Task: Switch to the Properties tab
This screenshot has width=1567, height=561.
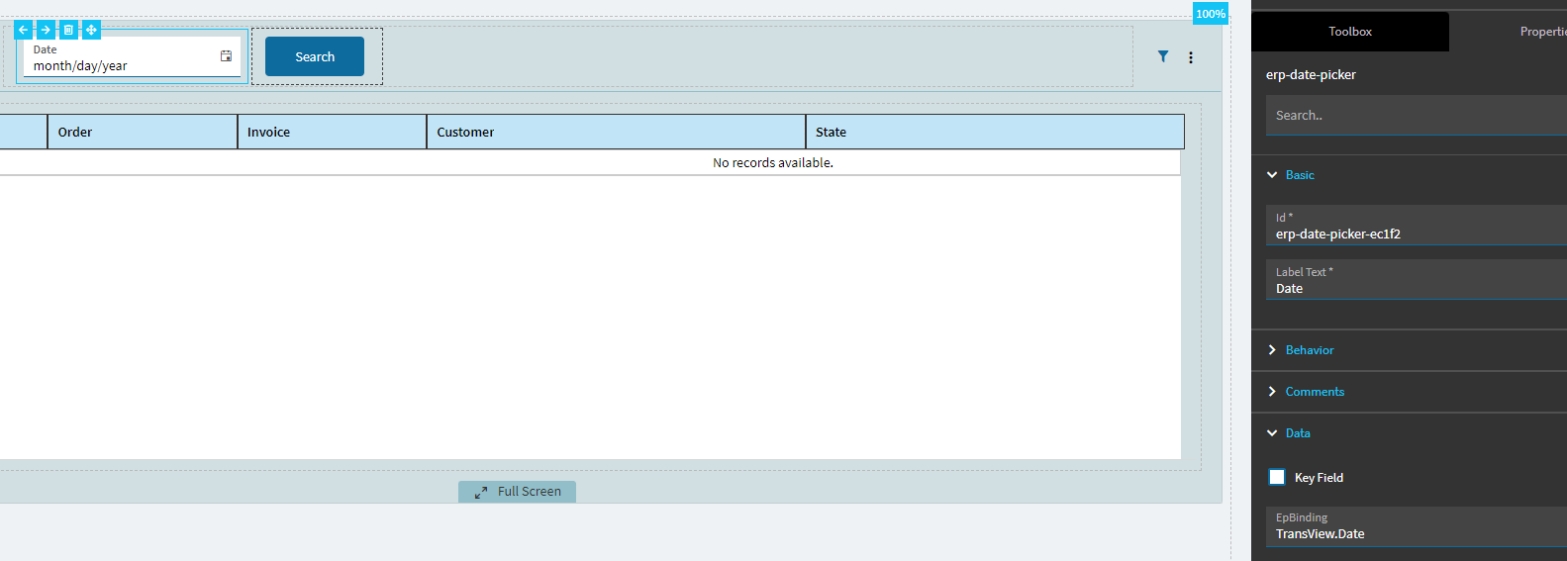Action: pyautogui.click(x=1542, y=32)
